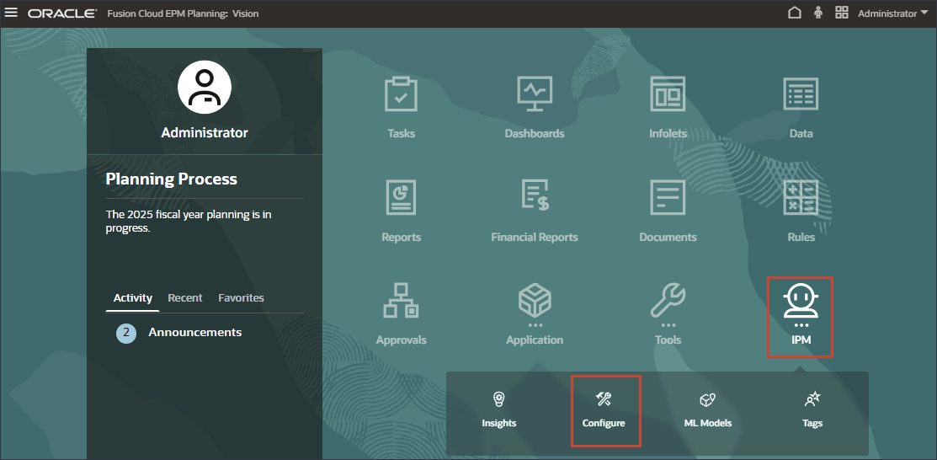Switch to the Favorites tab
This screenshot has width=937, height=460.
click(x=241, y=298)
